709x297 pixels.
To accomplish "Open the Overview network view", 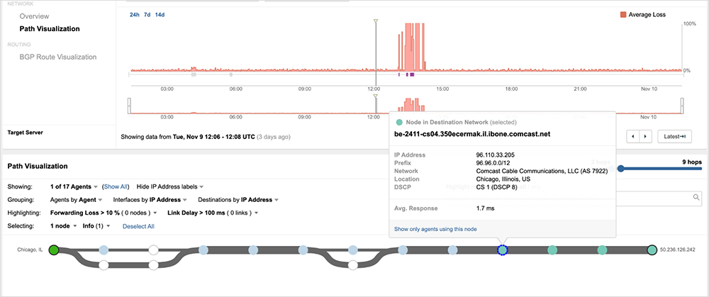I will coord(35,16).
